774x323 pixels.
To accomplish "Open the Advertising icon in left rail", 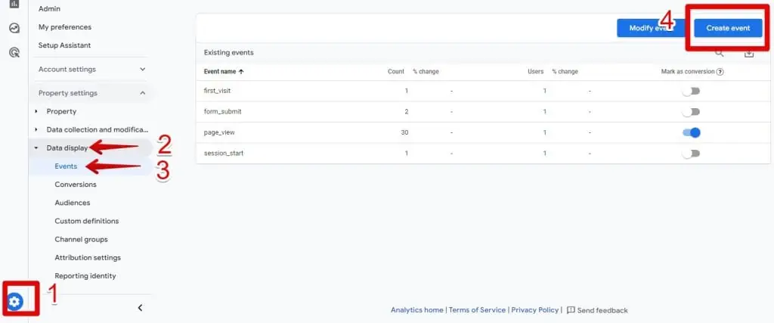I will (14, 52).
